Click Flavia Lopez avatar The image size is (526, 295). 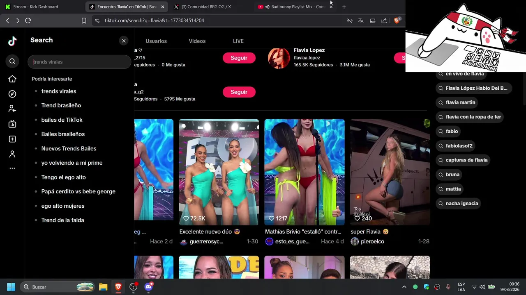point(279,58)
